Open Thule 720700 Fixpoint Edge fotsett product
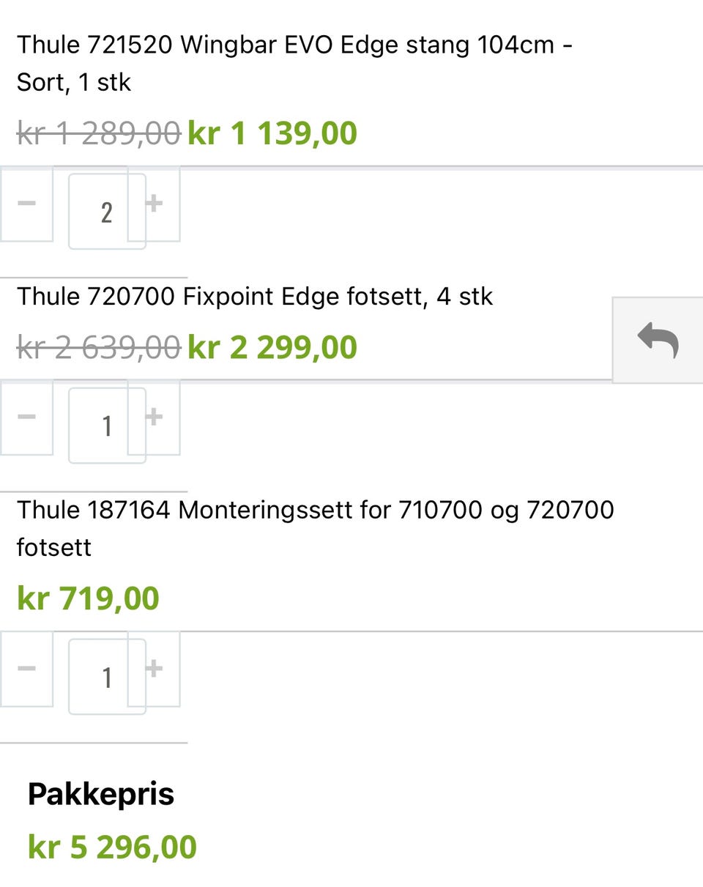The width and height of the screenshot is (703, 887). point(255,297)
